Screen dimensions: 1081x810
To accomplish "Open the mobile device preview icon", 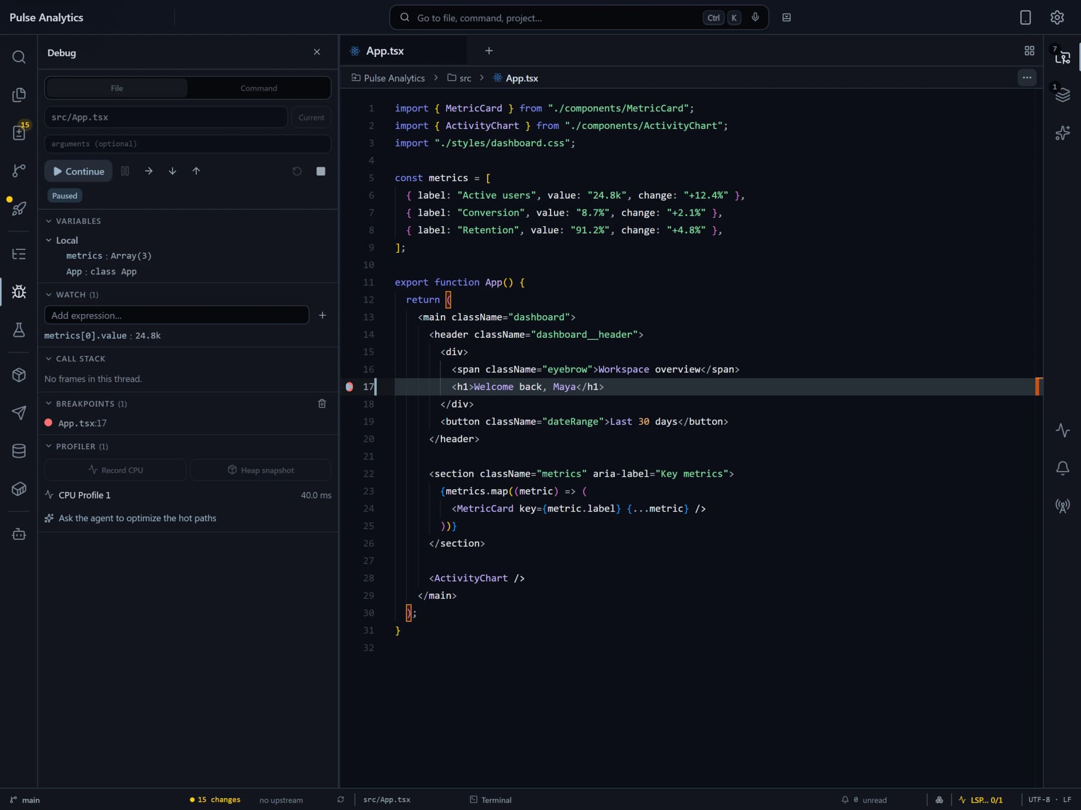I will click(1025, 17).
